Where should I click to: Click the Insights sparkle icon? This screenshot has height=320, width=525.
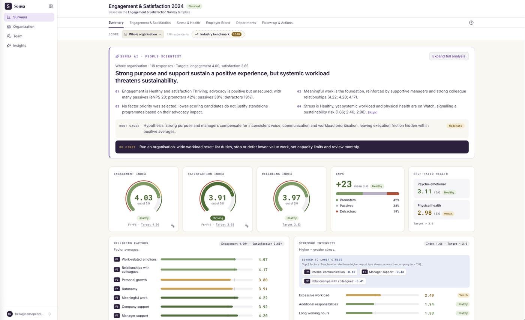click(x=9, y=45)
